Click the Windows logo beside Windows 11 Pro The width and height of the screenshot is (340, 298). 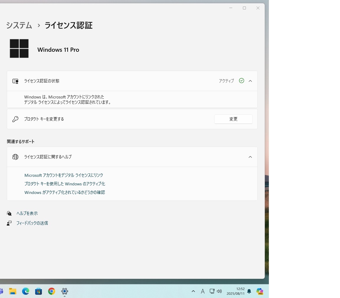pyautogui.click(x=19, y=48)
